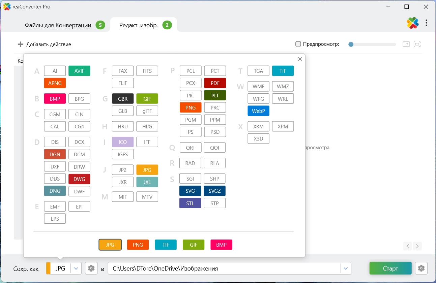Select the DXF format
The width and height of the screenshot is (436, 283).
coord(55,167)
